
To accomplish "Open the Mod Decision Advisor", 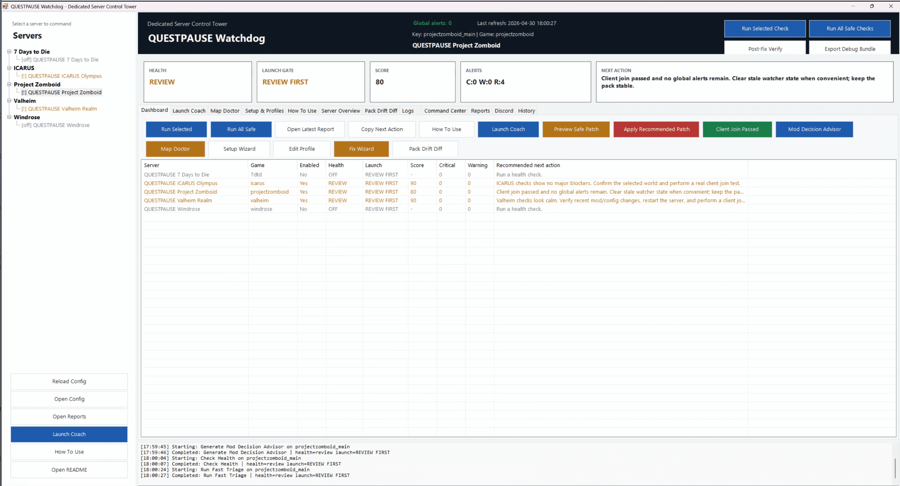I will coord(814,129).
